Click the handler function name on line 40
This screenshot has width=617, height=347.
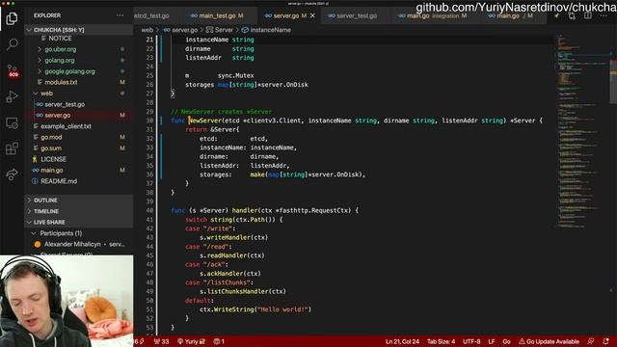coord(245,210)
